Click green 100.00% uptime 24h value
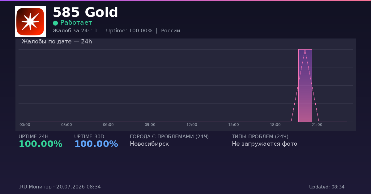Screen dimensions: 371x194 (x=41, y=144)
